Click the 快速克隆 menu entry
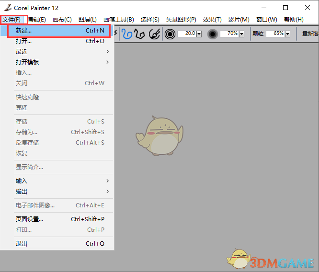The image size is (319, 272). [x=57, y=97]
